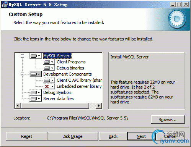Select Development Components tree item

tap(67, 74)
